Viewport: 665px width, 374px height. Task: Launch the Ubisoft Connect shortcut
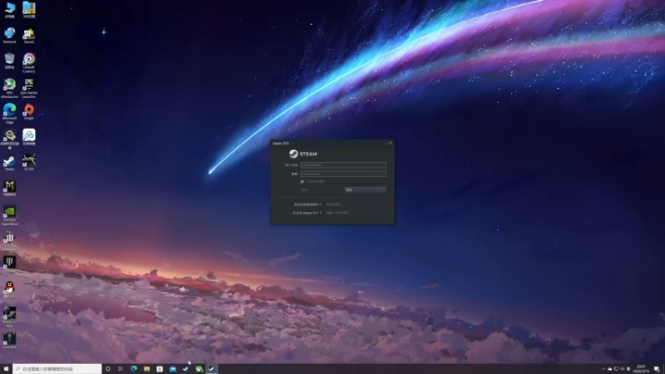tap(29, 62)
